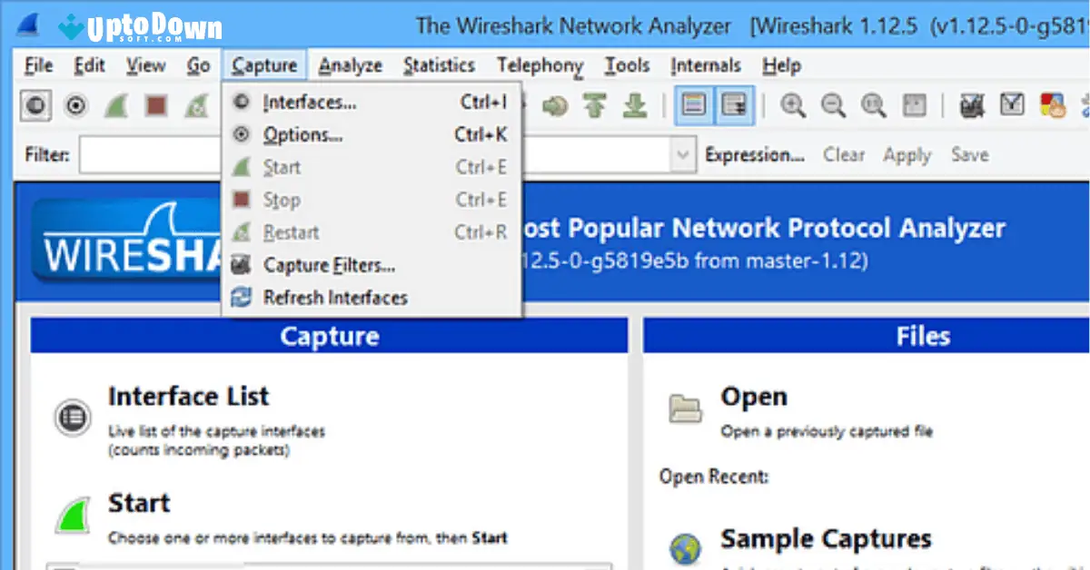Click the green Start Capture shark fin icon

pos(117,105)
